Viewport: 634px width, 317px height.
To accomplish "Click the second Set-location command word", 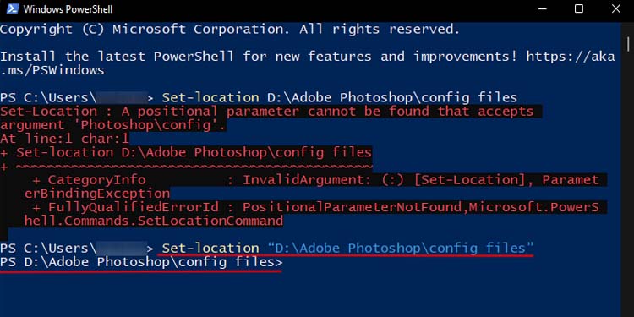I will point(210,248).
